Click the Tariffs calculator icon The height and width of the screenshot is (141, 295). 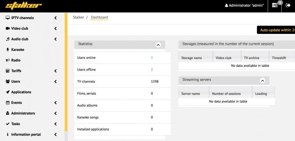[8, 71]
